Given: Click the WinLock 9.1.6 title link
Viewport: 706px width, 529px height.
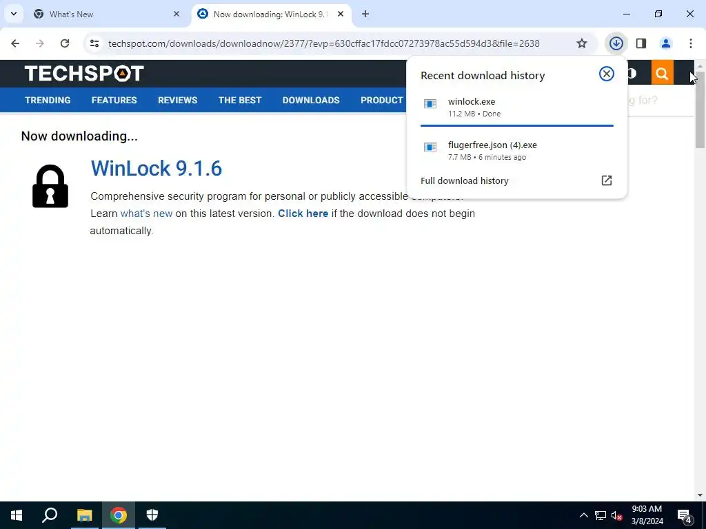Looking at the screenshot, I should click(157, 168).
